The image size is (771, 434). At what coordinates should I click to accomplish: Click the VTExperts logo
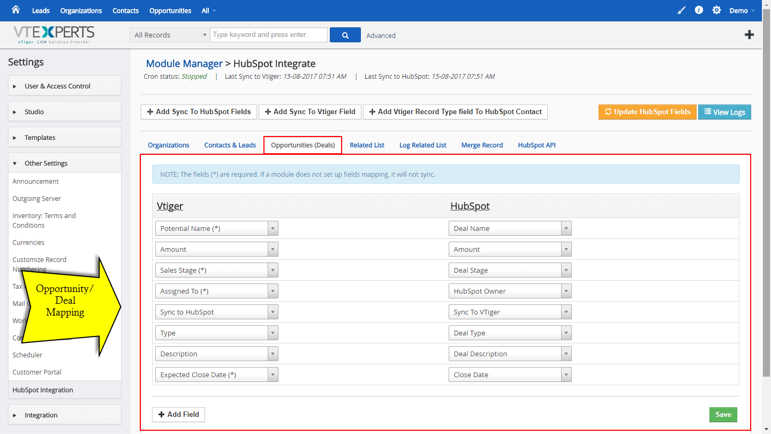pyautogui.click(x=54, y=35)
